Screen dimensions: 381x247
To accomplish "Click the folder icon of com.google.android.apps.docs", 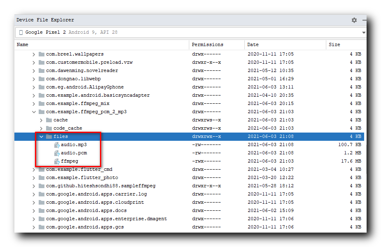I will tap(42, 211).
